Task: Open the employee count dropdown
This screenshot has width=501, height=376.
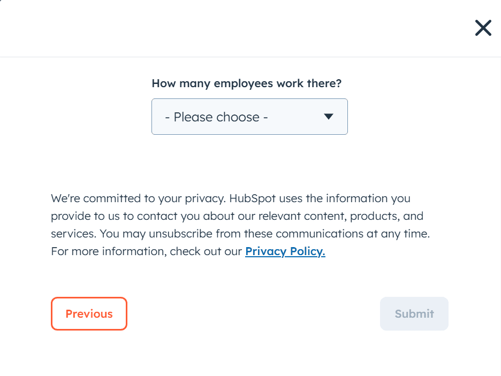Action: click(x=249, y=117)
